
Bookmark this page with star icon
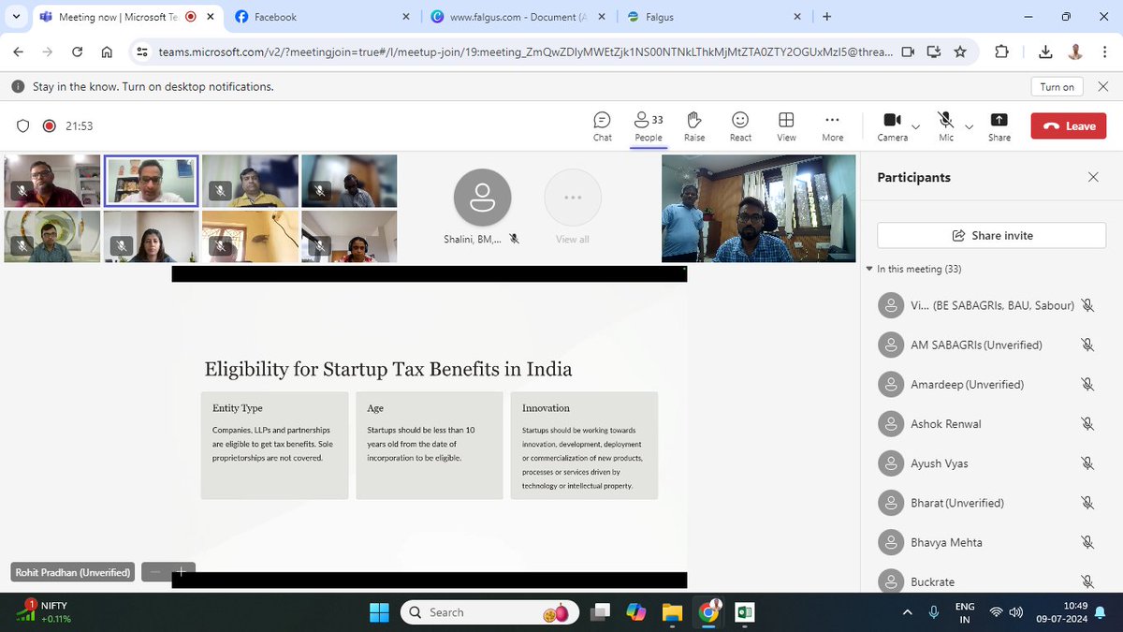pyautogui.click(x=960, y=52)
